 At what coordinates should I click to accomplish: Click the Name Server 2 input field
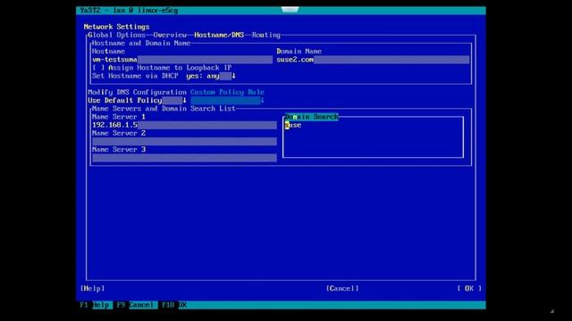click(x=184, y=142)
